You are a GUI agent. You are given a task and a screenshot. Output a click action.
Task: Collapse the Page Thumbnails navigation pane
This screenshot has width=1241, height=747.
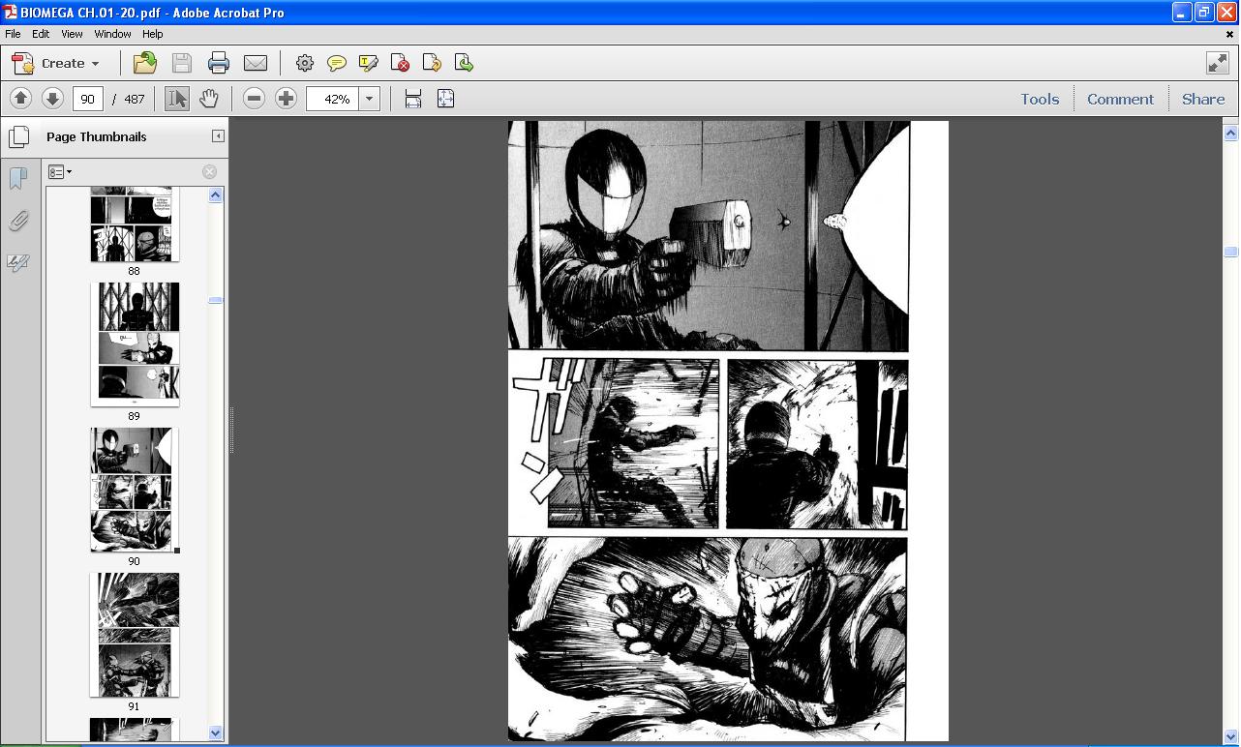pos(218,136)
